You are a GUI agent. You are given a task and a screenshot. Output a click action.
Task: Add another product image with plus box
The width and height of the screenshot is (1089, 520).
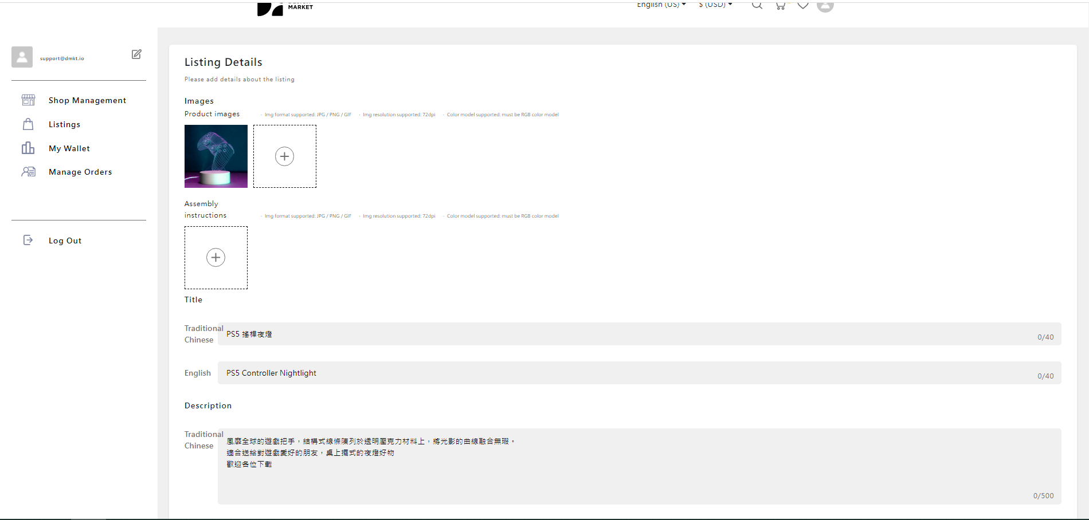pos(285,156)
